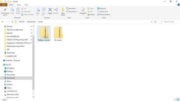Open quick access toolbar customize dropdown
The height and width of the screenshot is (101, 180).
pyautogui.click(x=11, y=2)
